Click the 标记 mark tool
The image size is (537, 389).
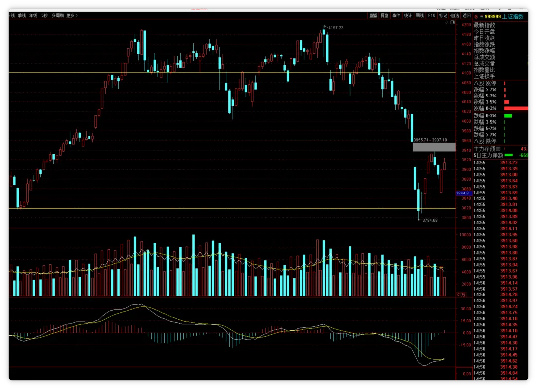click(443, 16)
